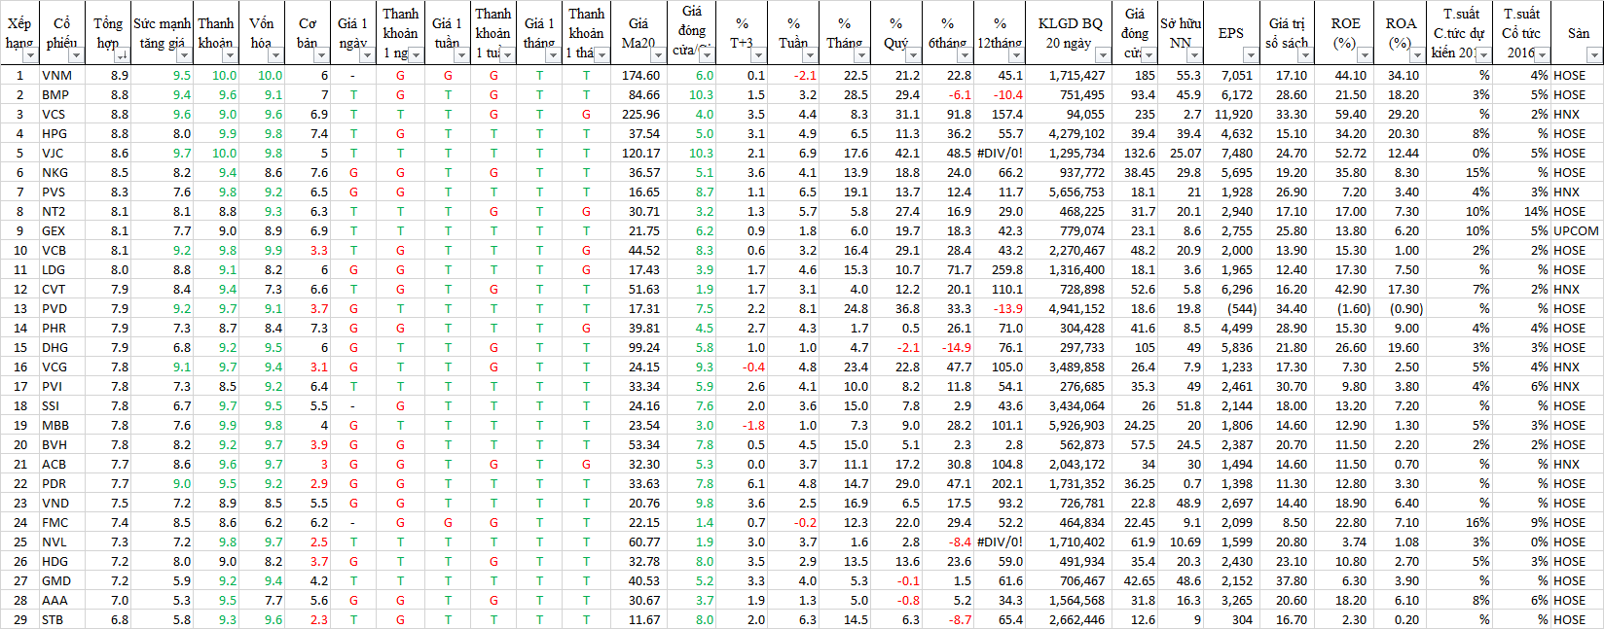Open the Giá 1 tháng filter dropdown

pos(554,55)
